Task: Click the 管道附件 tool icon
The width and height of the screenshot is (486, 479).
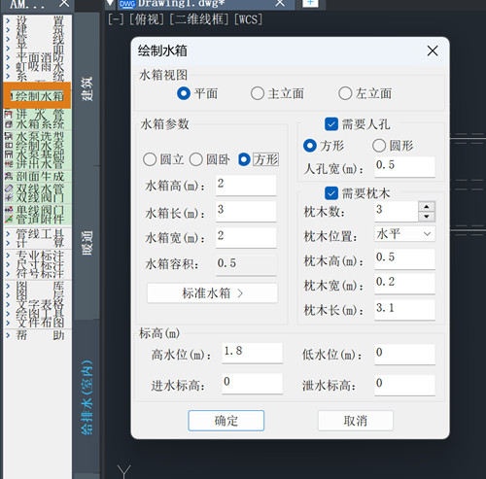Action: pyautogui.click(x=9, y=219)
